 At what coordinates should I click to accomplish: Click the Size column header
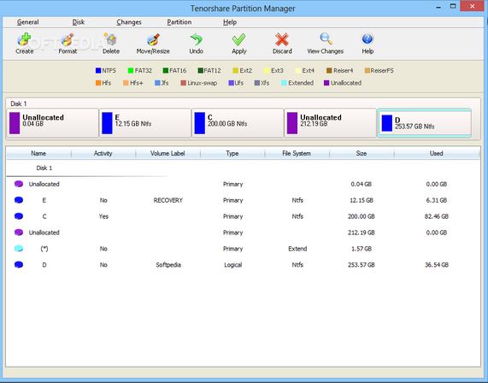pyautogui.click(x=362, y=153)
